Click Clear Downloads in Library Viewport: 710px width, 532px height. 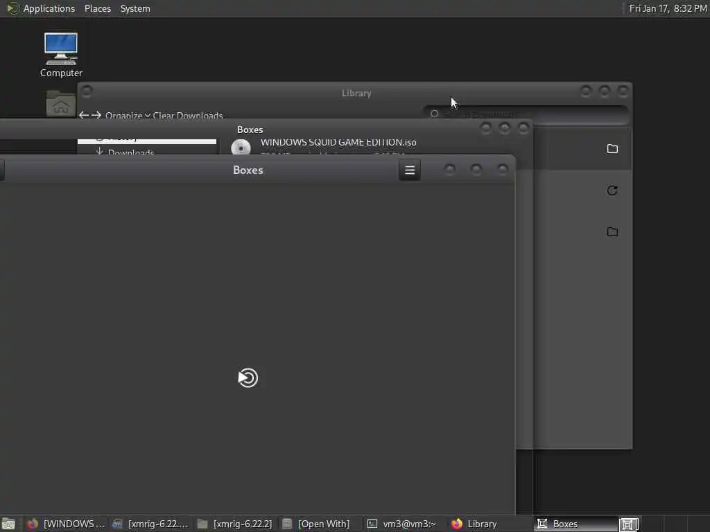(188, 116)
